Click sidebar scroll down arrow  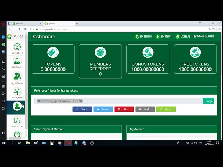(x=26, y=136)
